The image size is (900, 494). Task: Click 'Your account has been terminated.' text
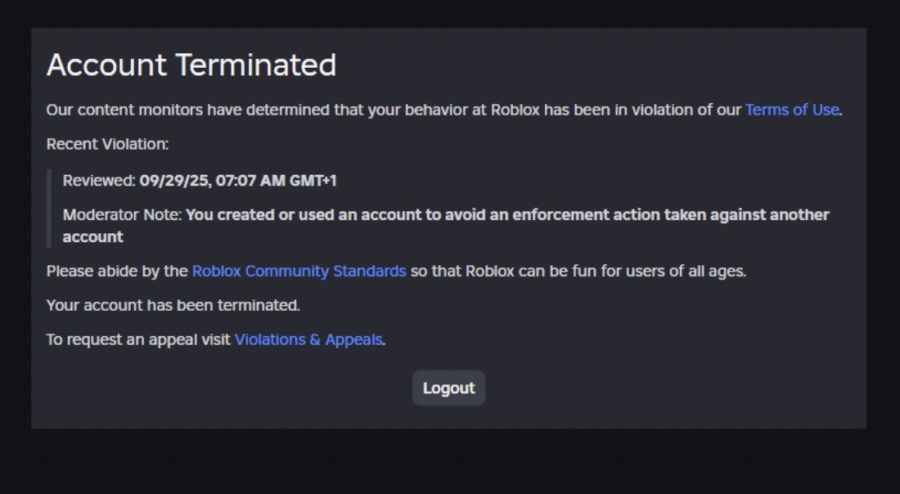pos(173,305)
